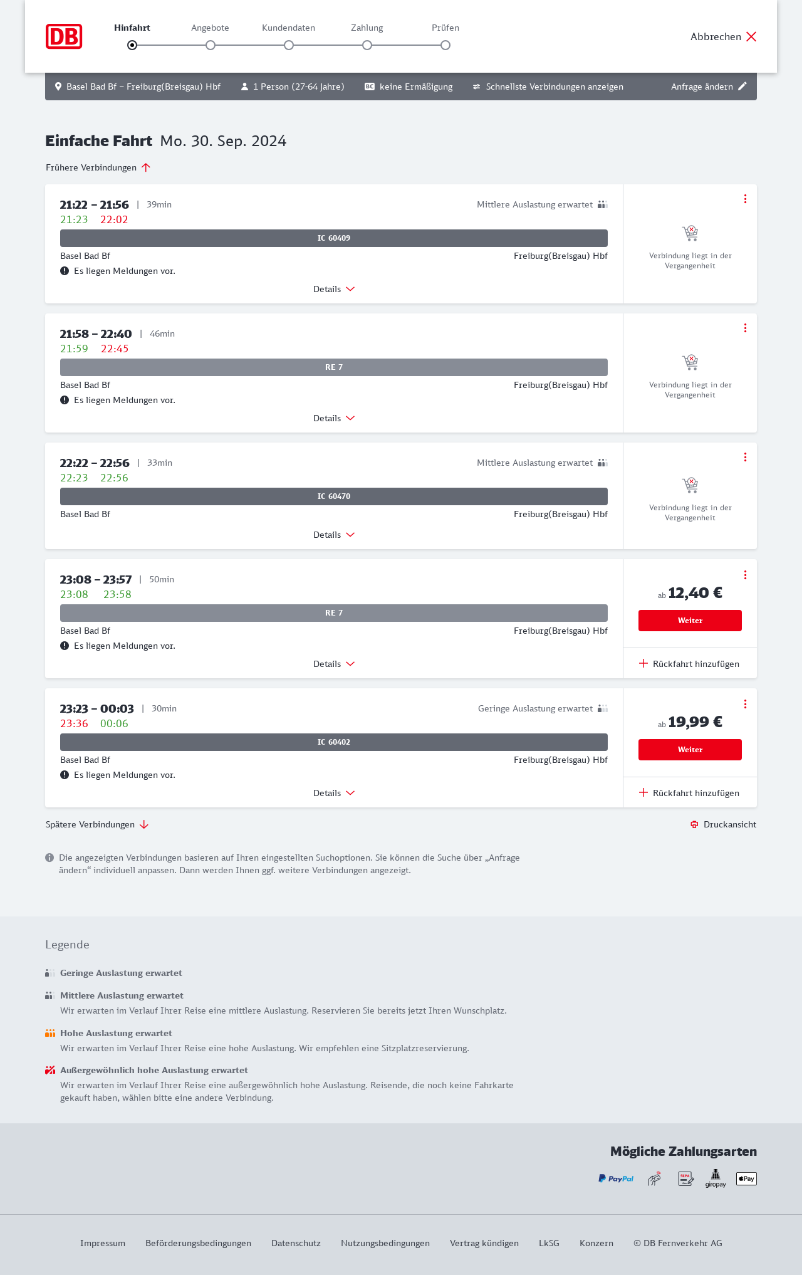Open three-dot menu for 12,40 € offer

coord(745,575)
